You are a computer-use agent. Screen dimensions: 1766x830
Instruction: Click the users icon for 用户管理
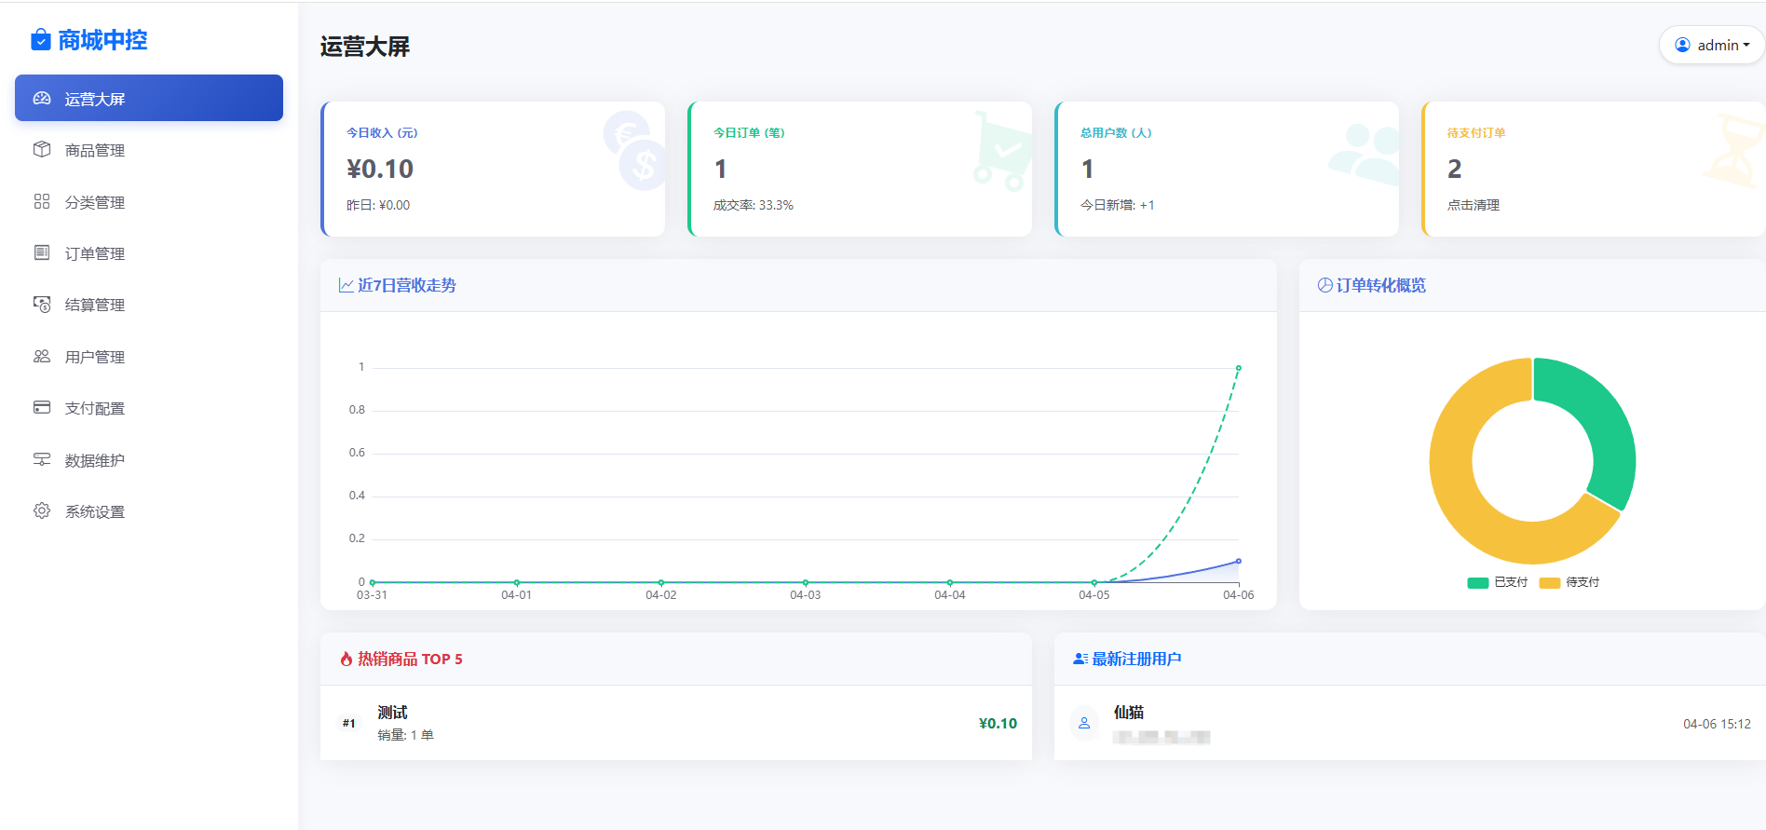coord(42,357)
